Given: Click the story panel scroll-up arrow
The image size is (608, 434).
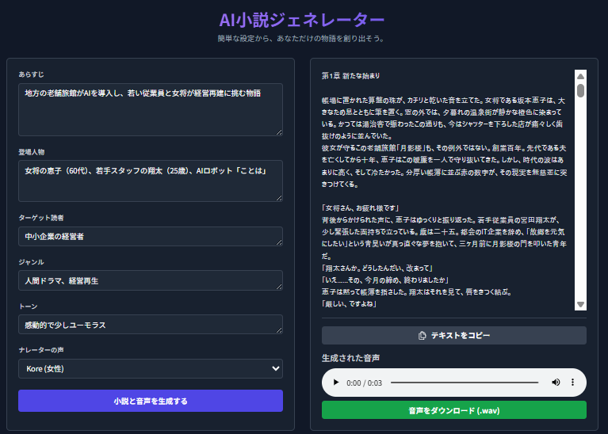Looking at the screenshot, I should pos(580,76).
